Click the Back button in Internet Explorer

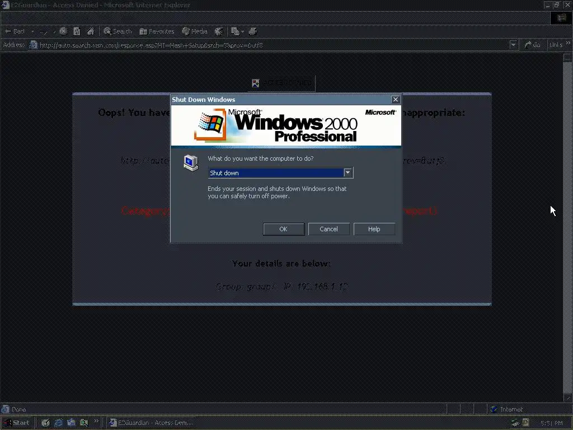(15, 31)
